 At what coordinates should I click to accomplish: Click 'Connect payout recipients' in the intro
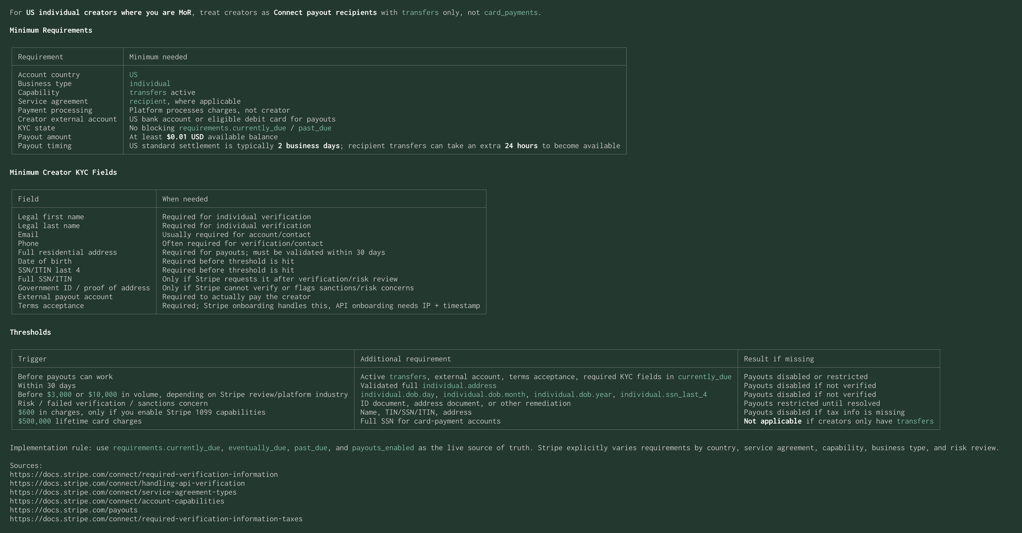click(x=325, y=13)
